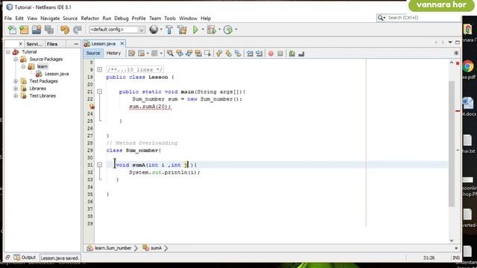Expand the Test Packages node
This screenshot has width=477, height=268.
(x=16, y=81)
